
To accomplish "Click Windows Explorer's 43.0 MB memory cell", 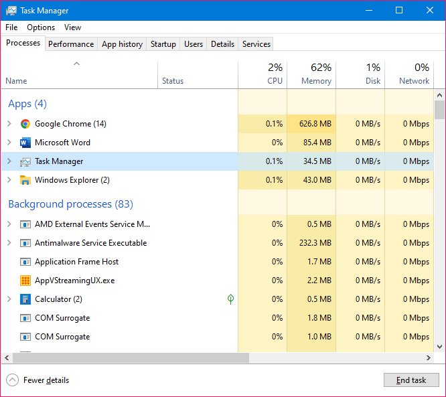I will [x=311, y=180].
